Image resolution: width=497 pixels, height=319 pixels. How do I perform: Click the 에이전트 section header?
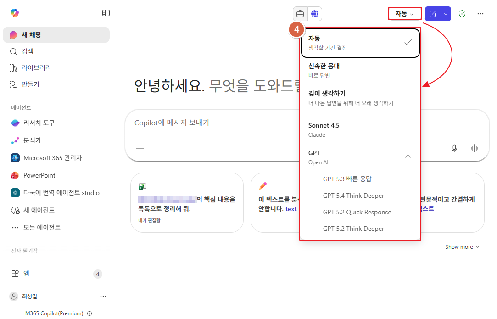[21, 107]
